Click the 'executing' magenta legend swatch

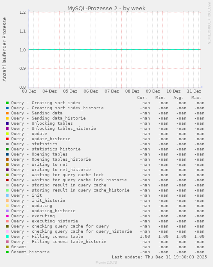[7, 216]
